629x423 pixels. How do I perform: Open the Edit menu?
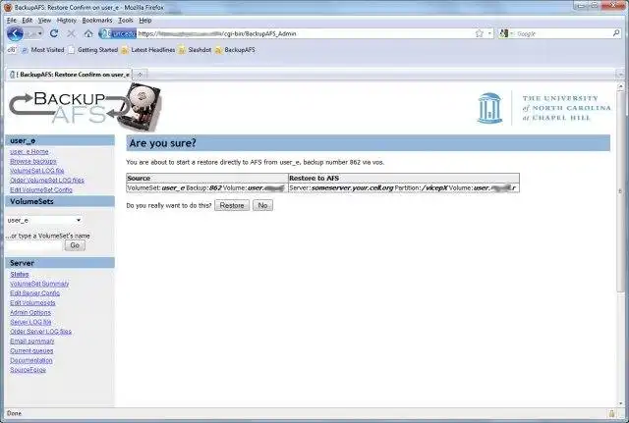pyautogui.click(x=28, y=20)
